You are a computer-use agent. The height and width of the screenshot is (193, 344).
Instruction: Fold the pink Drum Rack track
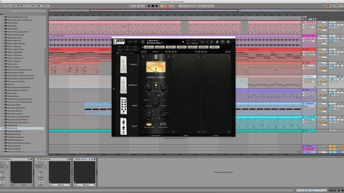pyautogui.click(x=304, y=22)
